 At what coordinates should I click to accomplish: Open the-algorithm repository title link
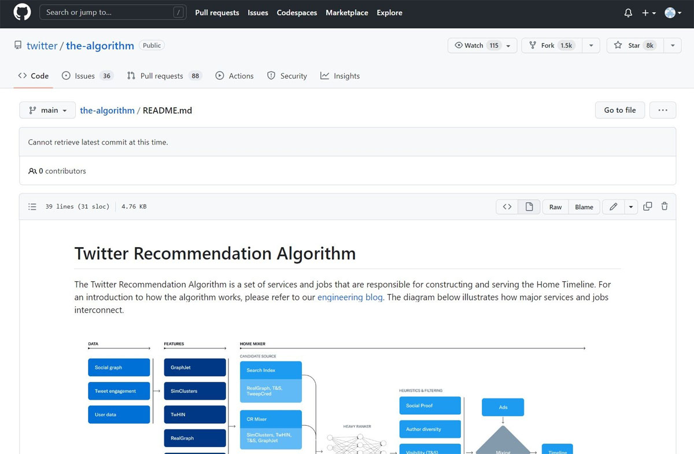[x=100, y=46]
